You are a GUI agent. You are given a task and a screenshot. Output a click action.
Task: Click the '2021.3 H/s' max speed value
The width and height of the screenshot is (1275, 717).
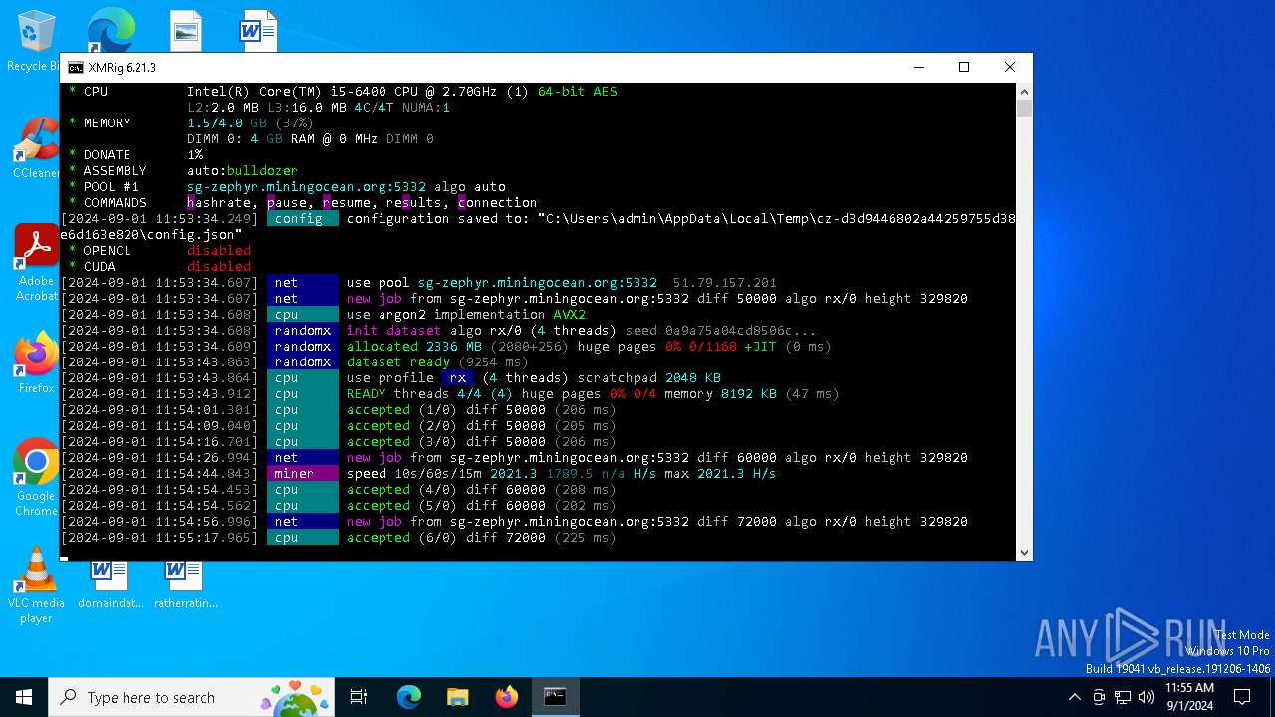(736, 473)
